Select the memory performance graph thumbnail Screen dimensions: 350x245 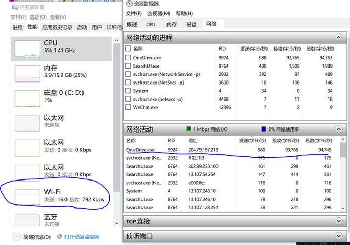(27, 73)
